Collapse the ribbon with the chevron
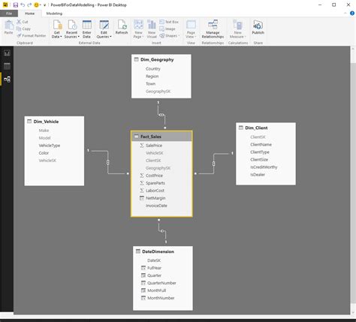This screenshot has height=322, width=356. (345, 14)
